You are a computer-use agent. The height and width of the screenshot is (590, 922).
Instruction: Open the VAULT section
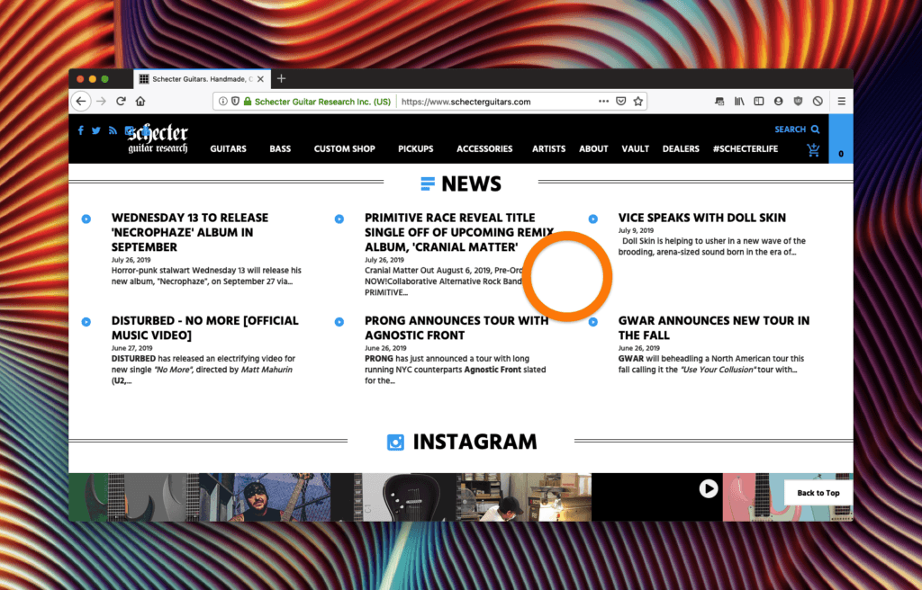635,148
